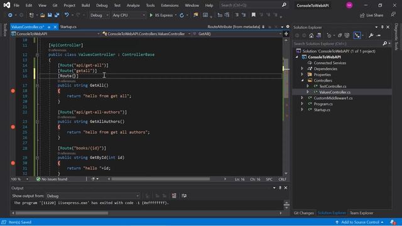
Task: Click the Open containing folder icon in toolbar
Action: [x=196, y=15]
